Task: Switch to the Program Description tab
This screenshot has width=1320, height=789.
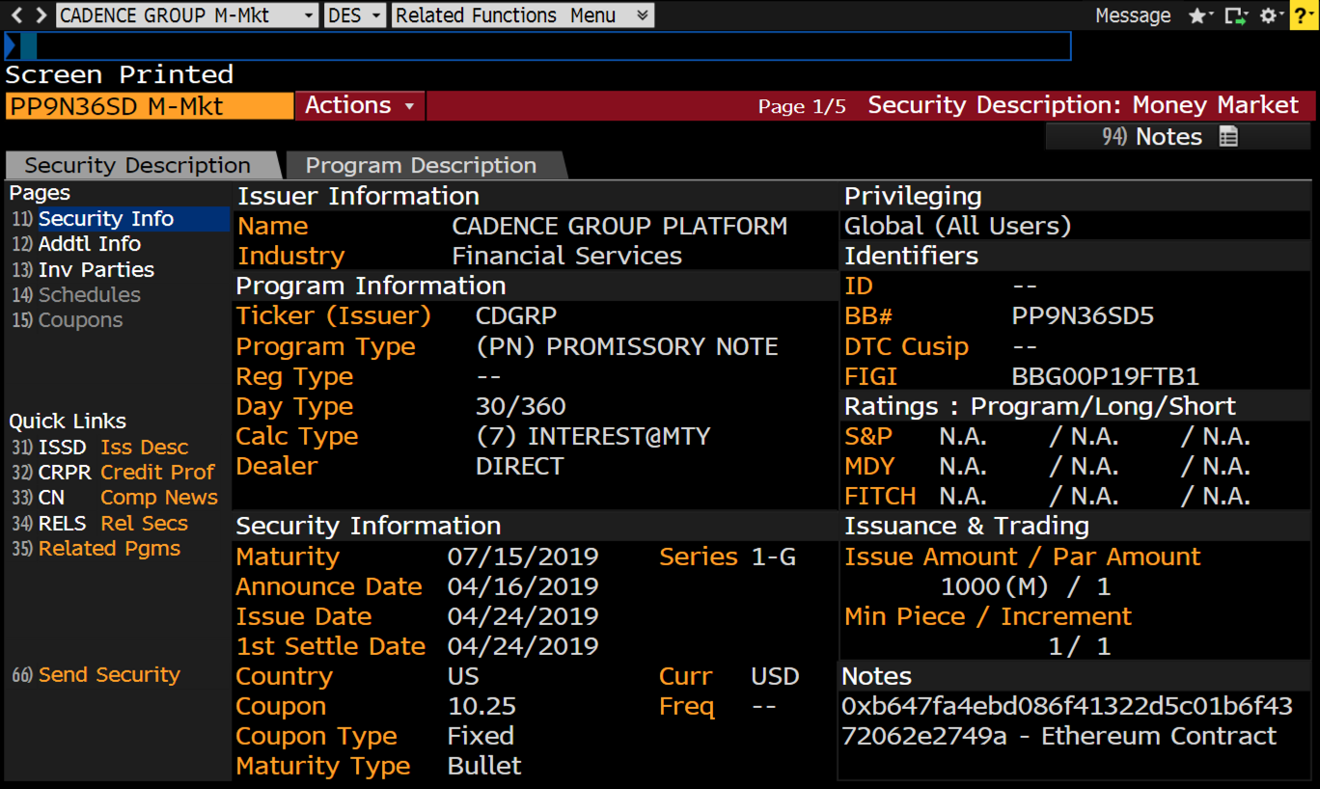Action: point(421,166)
